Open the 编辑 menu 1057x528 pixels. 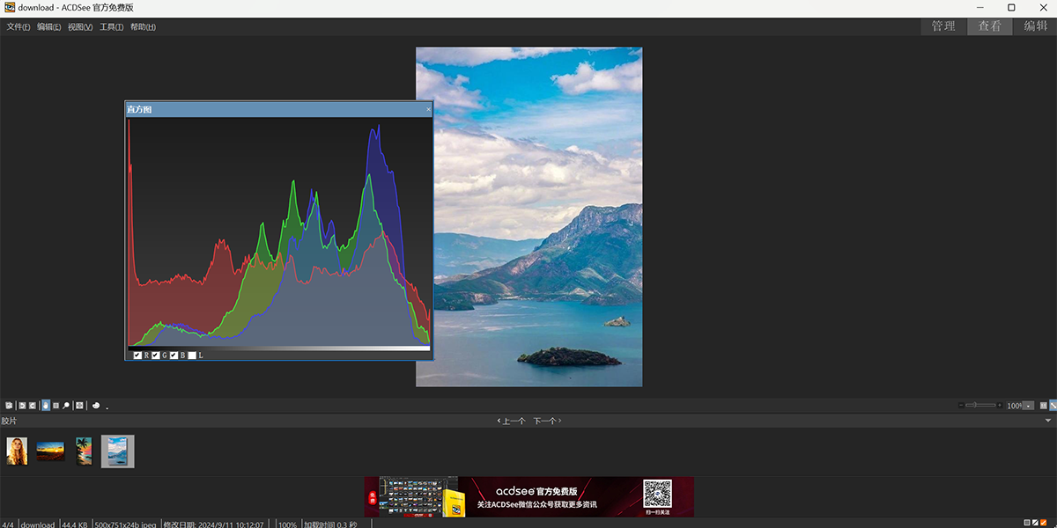pyautogui.click(x=49, y=27)
